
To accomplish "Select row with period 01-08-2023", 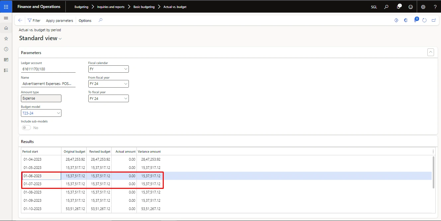I will 226,192.
